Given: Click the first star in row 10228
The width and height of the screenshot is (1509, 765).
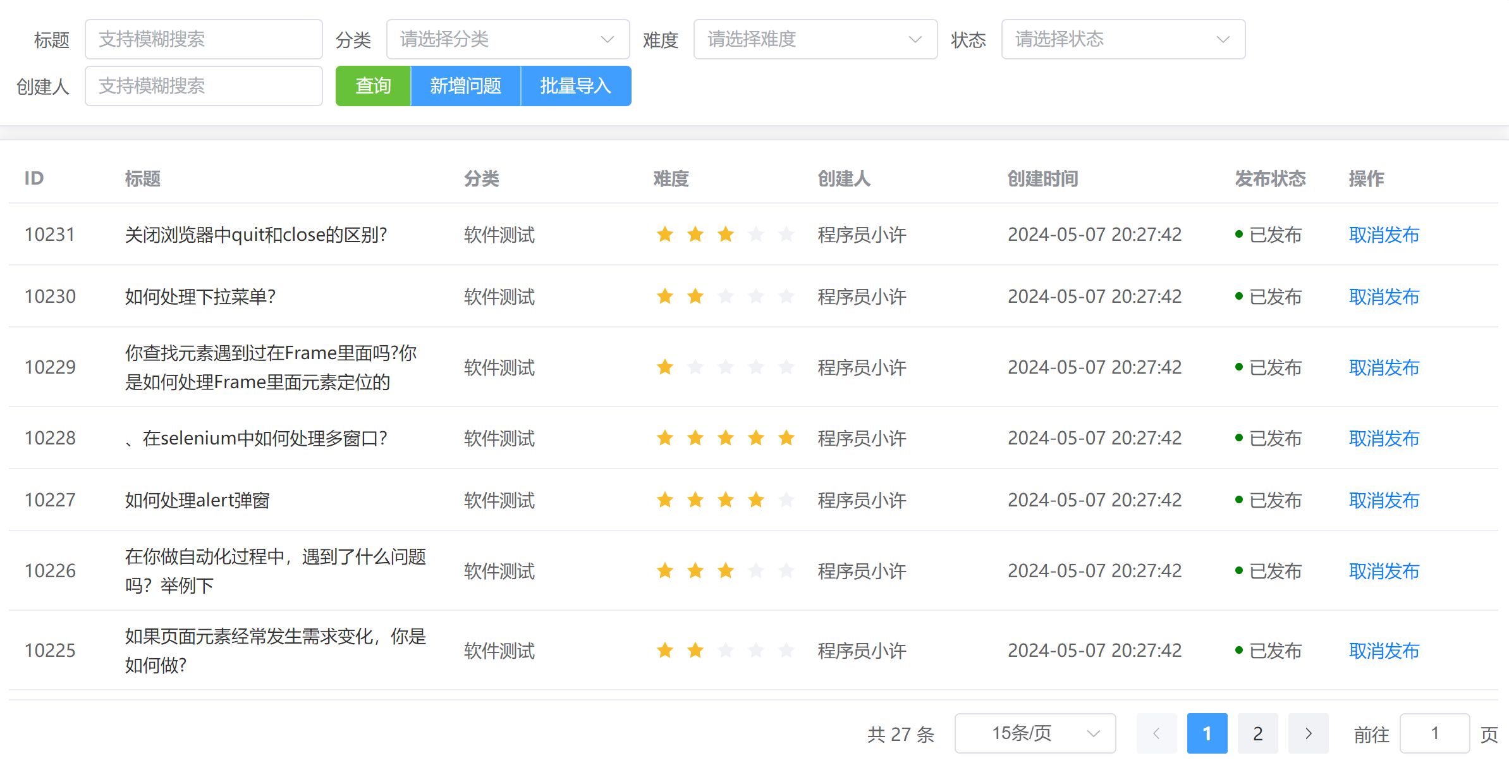Looking at the screenshot, I should pyautogui.click(x=664, y=438).
